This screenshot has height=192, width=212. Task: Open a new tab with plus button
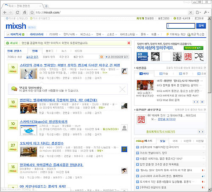click(x=46, y=6)
